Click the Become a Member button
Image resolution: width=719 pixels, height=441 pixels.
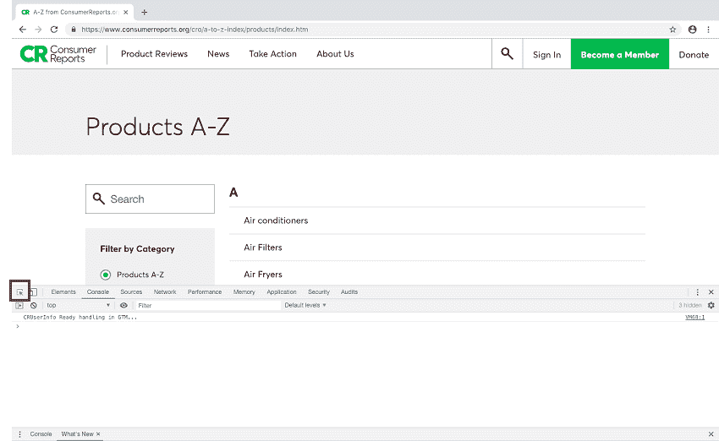point(619,54)
